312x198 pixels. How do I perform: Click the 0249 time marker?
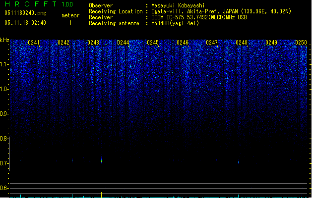(271, 43)
